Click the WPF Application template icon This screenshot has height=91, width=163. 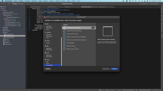tap(64, 43)
